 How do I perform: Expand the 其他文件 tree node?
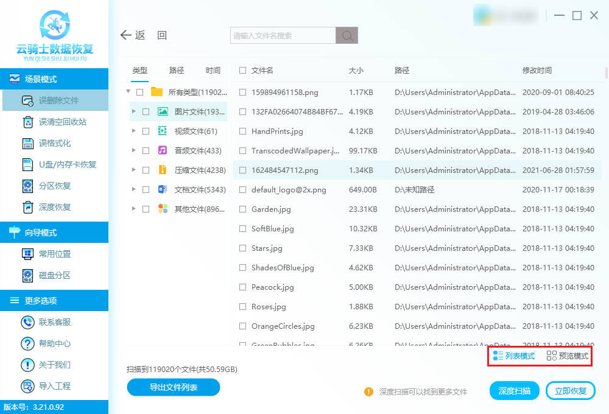[133, 209]
